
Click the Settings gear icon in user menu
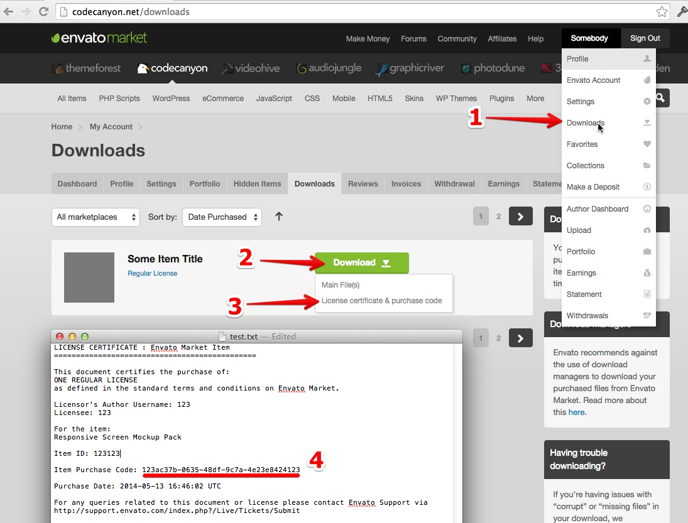click(647, 101)
